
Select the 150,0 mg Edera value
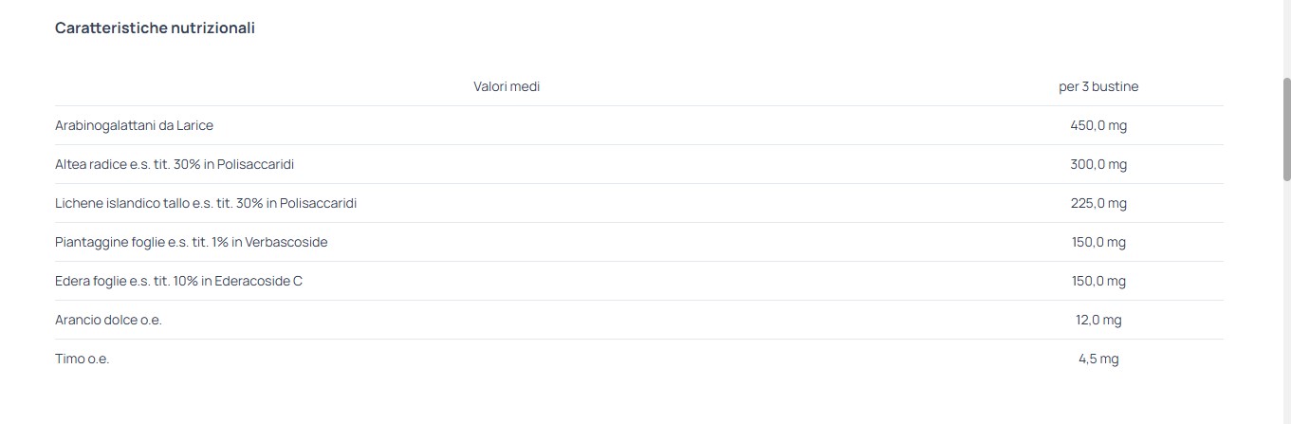tap(1098, 281)
